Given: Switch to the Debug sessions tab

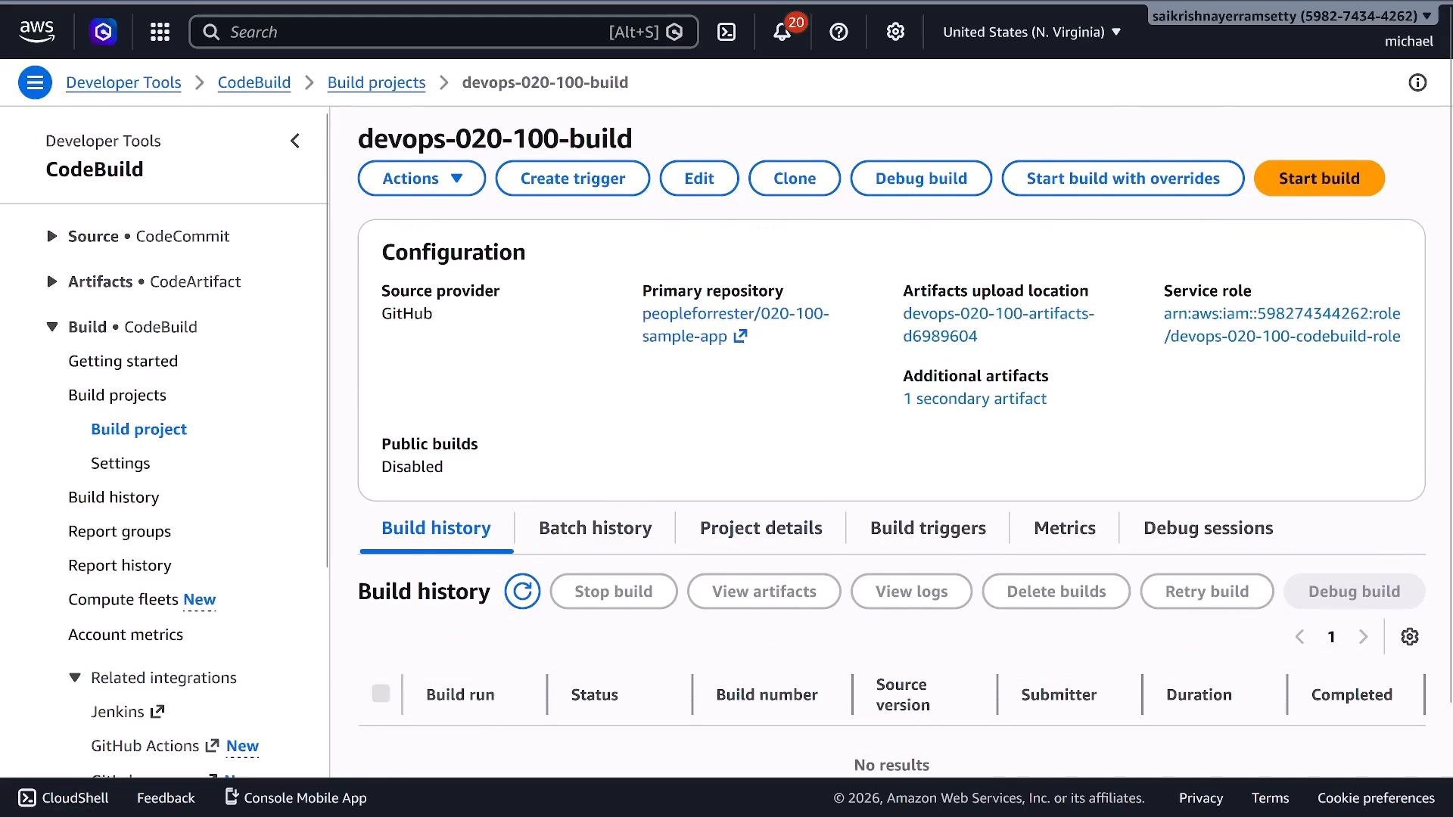Looking at the screenshot, I should (x=1209, y=528).
